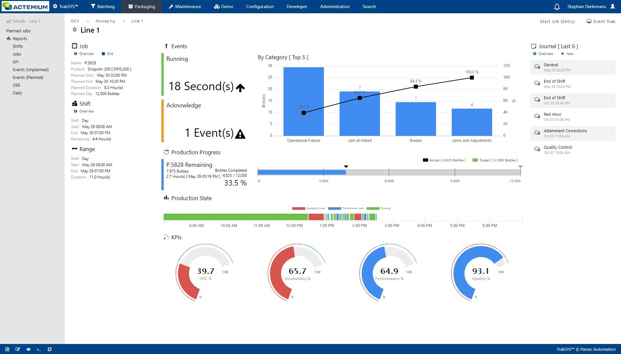This screenshot has width=621, height=354.
Task: Click the production progress bar
Action: point(389,172)
